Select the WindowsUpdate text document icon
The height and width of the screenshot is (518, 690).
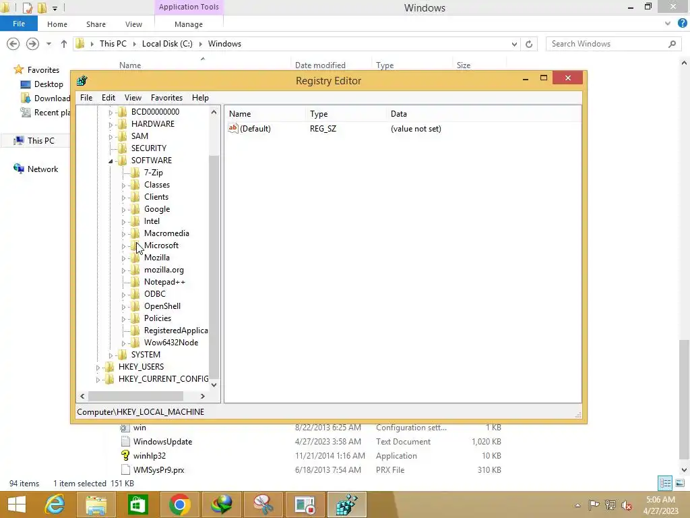125,441
